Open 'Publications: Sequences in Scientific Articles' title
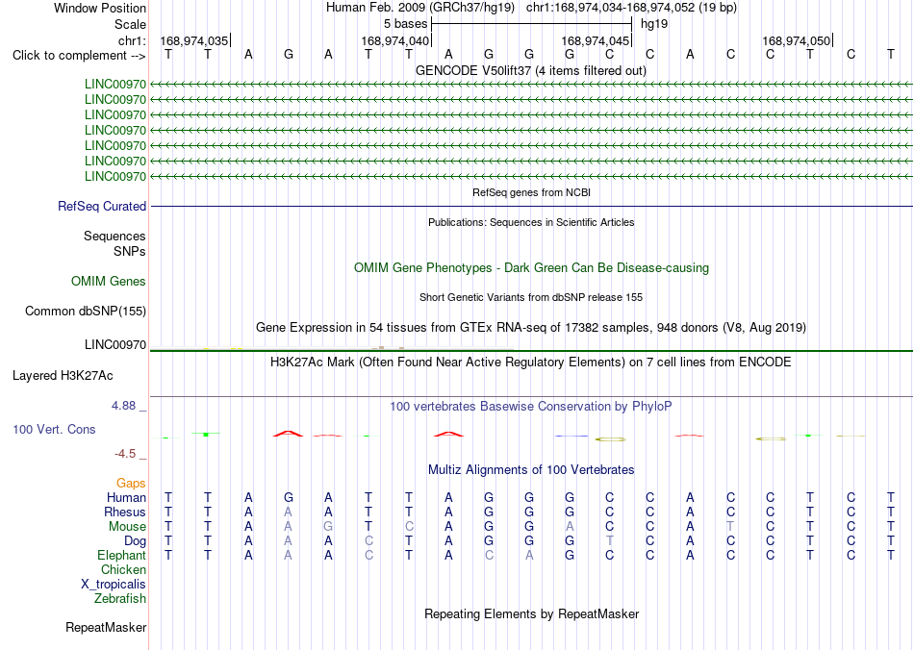The width and height of the screenshot is (914, 650). click(x=531, y=222)
